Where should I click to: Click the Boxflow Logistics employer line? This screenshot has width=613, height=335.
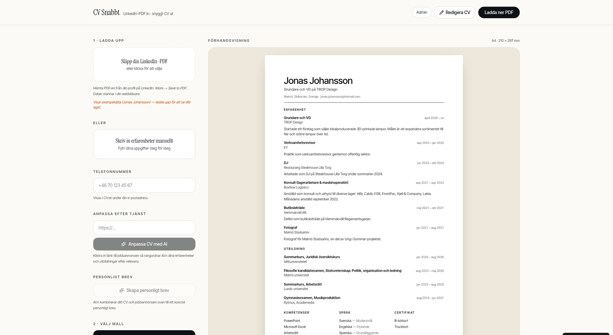click(296, 188)
